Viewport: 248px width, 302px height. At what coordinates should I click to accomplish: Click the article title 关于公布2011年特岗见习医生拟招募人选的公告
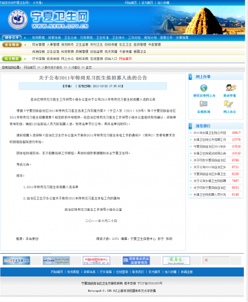point(93,78)
